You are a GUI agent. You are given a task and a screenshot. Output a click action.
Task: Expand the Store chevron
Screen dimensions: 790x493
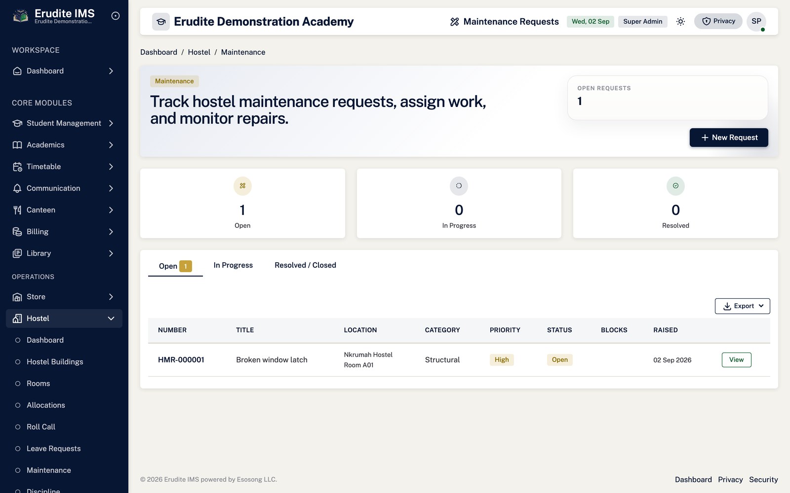point(111,297)
